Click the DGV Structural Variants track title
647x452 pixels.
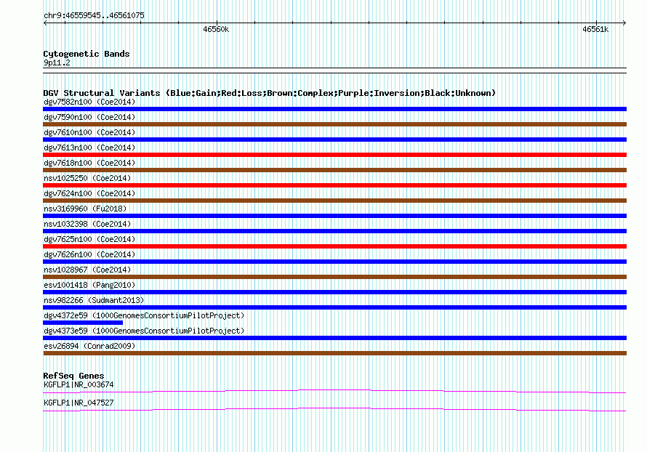pyautogui.click(x=269, y=93)
